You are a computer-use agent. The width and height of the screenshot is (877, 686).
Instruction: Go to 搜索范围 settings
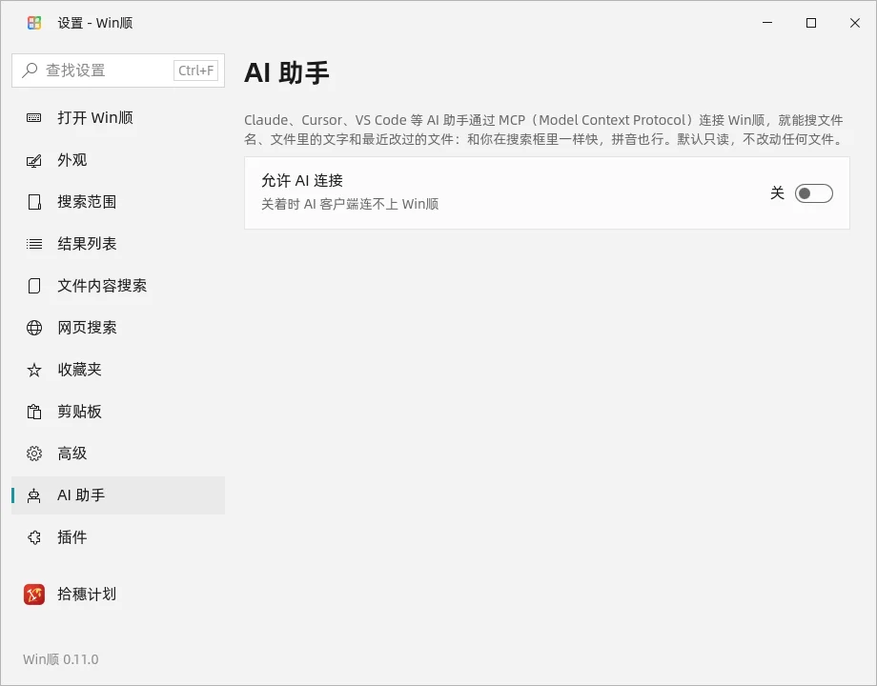click(118, 202)
